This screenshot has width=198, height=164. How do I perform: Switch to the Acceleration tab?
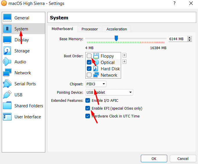(x=116, y=29)
